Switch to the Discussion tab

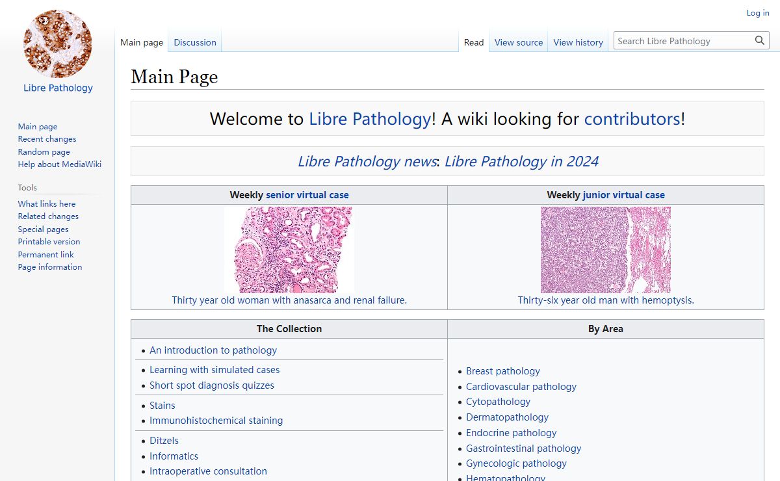(x=195, y=42)
